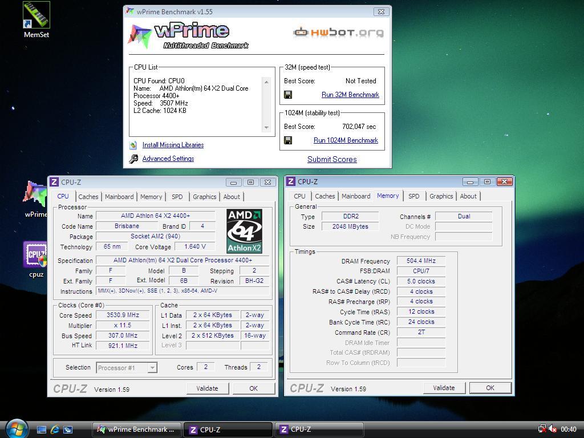Click the Advanced Settings wrench icon
The image size is (584, 438).
click(x=133, y=159)
